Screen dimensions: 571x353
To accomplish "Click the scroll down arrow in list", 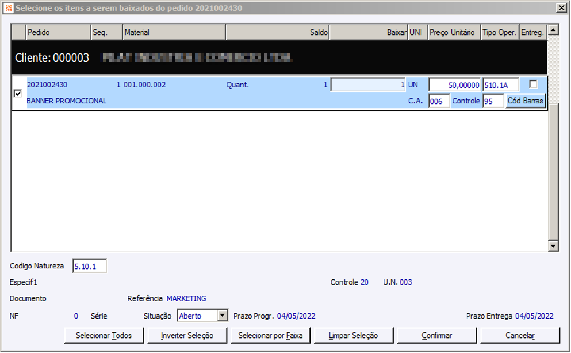I will pos(553,246).
